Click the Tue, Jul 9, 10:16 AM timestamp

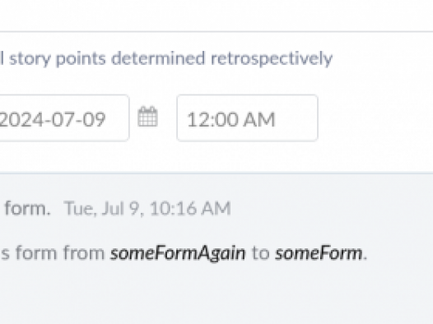[147, 208]
